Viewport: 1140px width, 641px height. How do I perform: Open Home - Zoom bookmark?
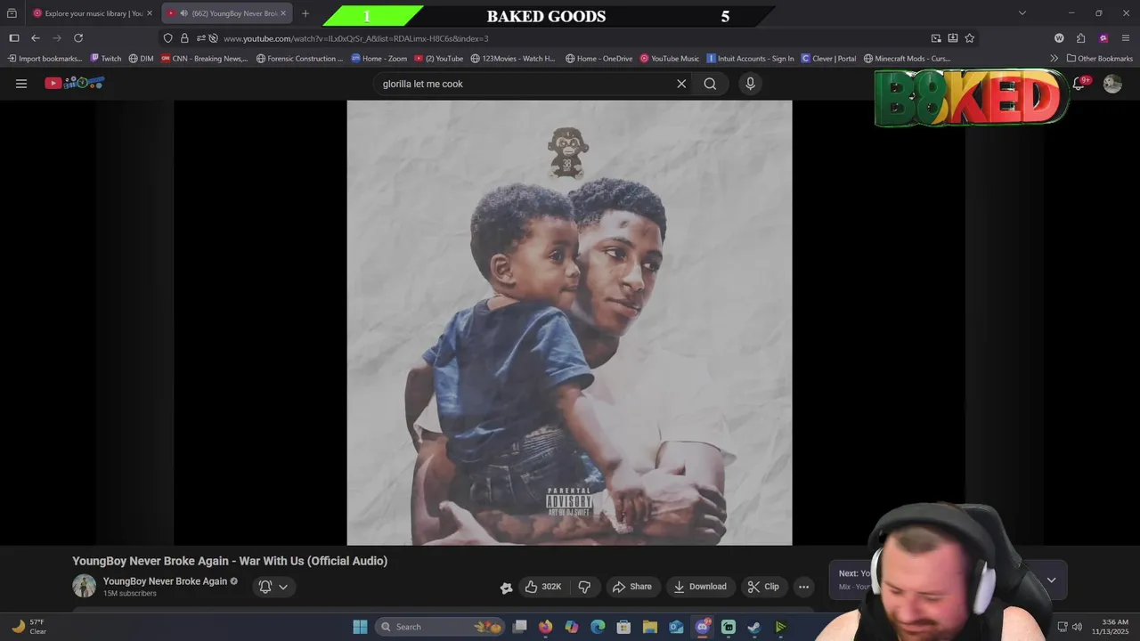(x=379, y=59)
